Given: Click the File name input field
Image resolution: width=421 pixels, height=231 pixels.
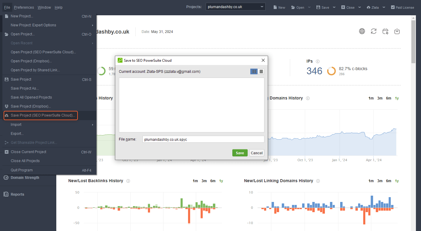Looking at the screenshot, I should pyautogui.click(x=203, y=139).
